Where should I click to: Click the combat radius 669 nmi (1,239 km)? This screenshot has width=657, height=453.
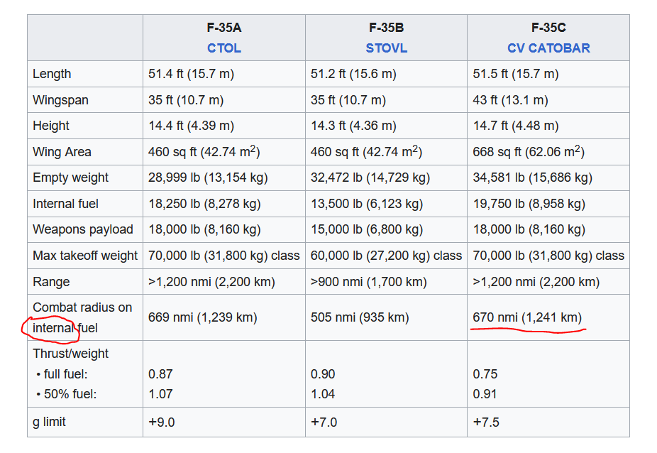[x=203, y=317]
